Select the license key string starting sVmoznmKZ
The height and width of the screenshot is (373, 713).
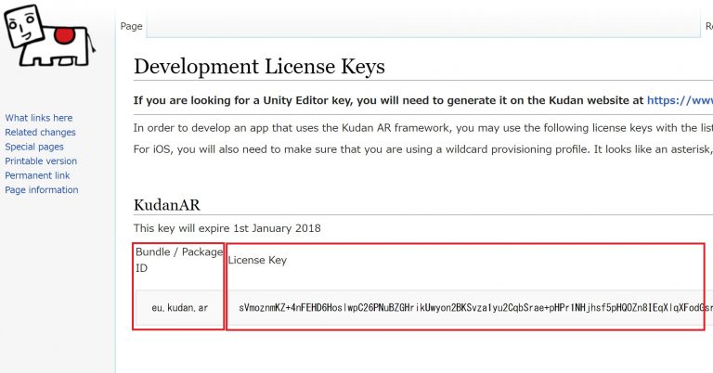click(x=475, y=307)
